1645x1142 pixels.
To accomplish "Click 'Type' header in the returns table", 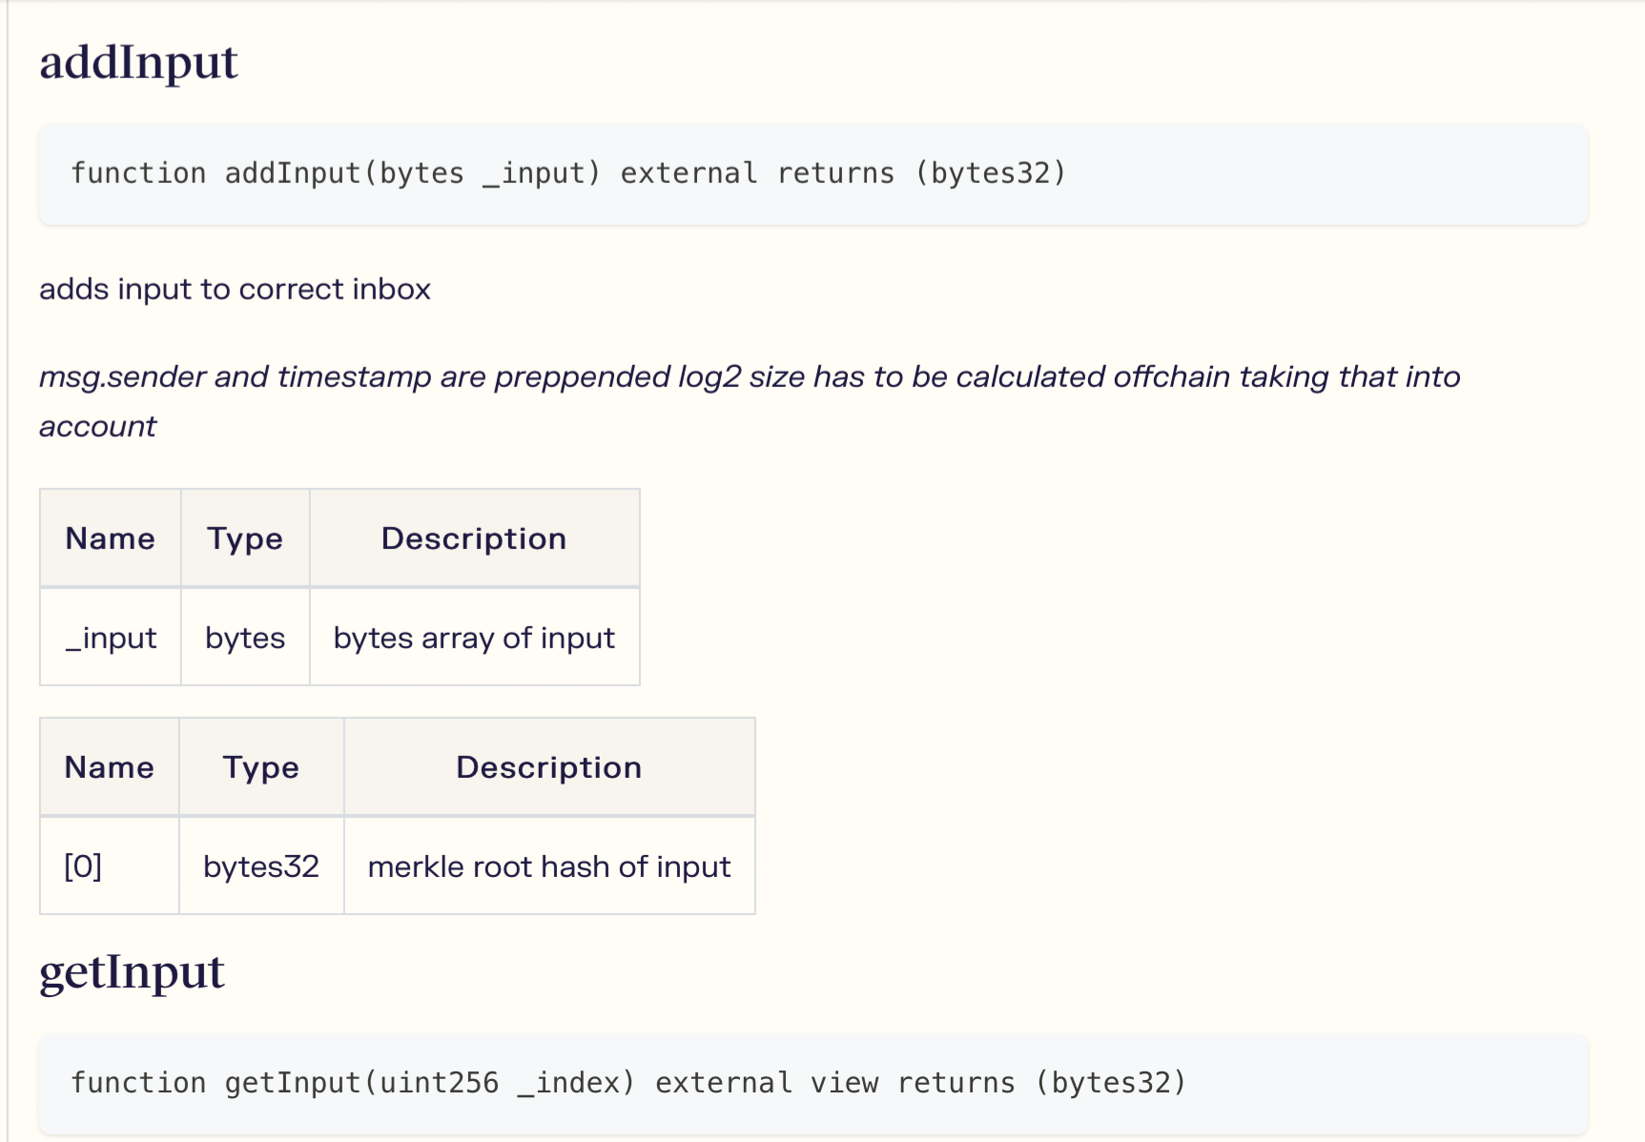I will 261,767.
